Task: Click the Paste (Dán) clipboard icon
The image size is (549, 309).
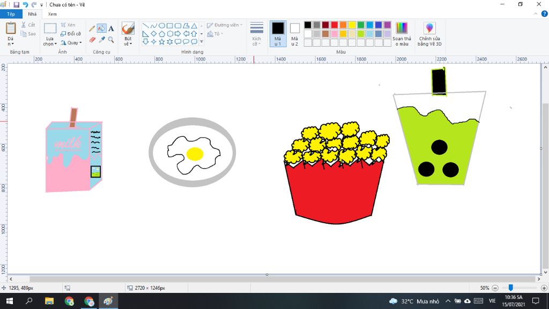Action: [11, 28]
